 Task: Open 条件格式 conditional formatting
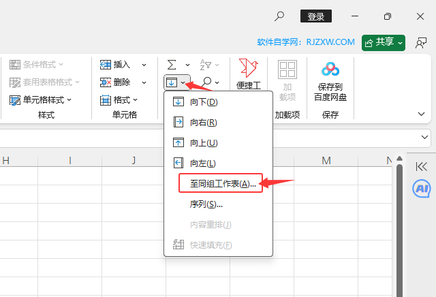coord(36,65)
